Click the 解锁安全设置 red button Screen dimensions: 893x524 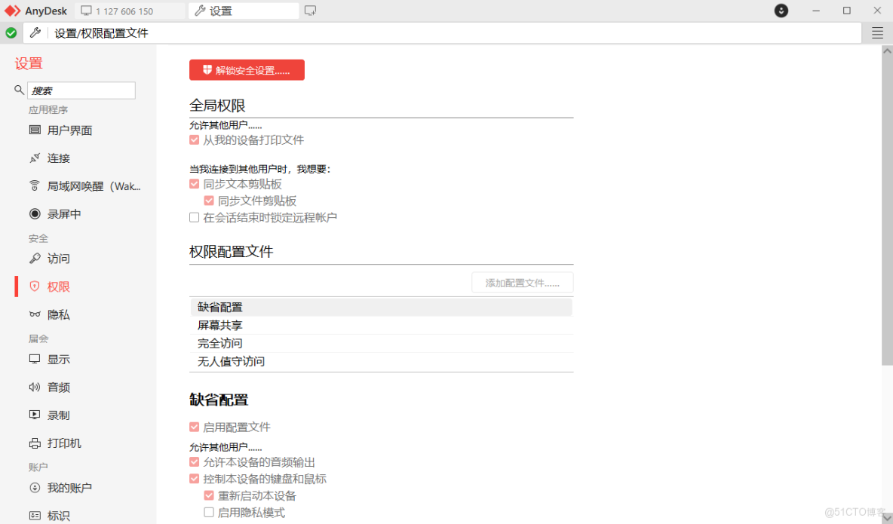coord(247,69)
